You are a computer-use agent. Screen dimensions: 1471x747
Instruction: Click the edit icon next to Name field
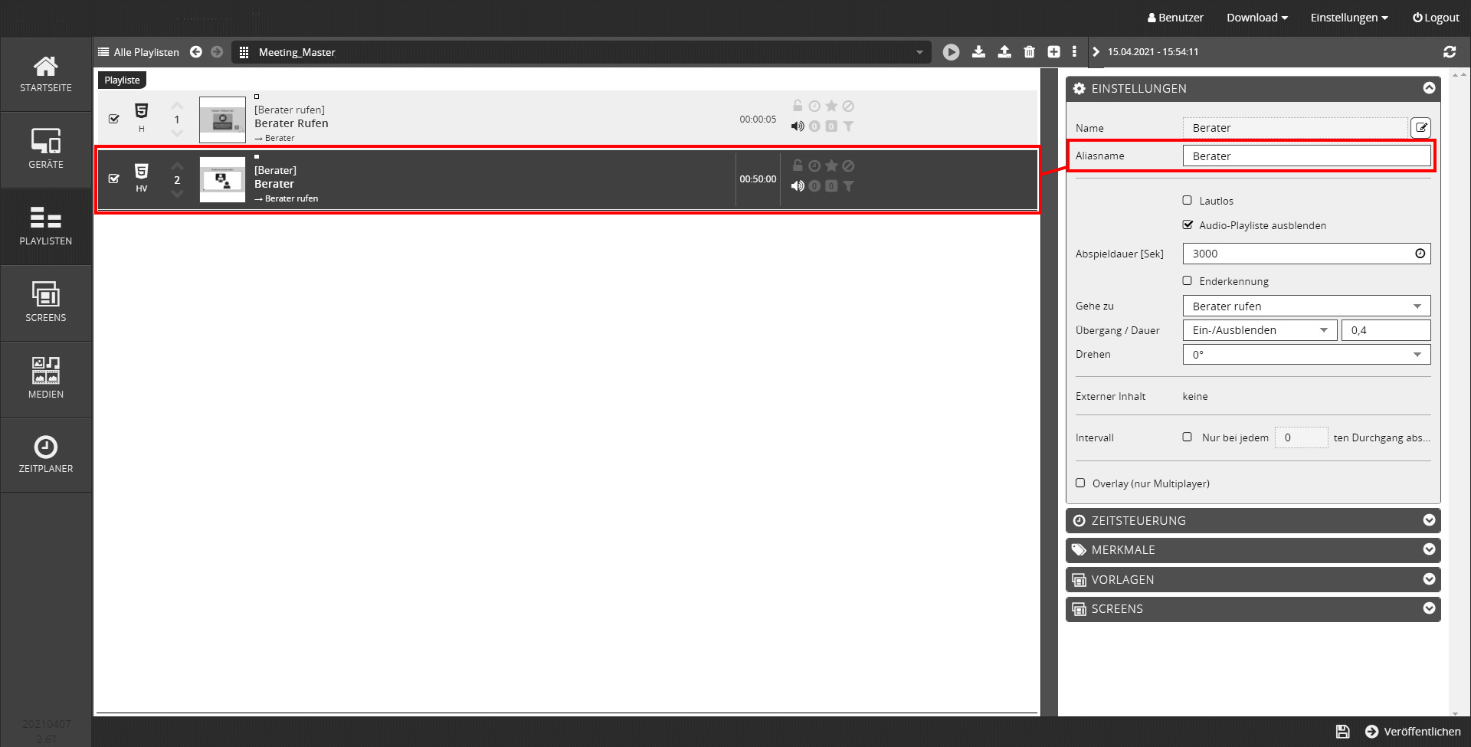click(1420, 128)
